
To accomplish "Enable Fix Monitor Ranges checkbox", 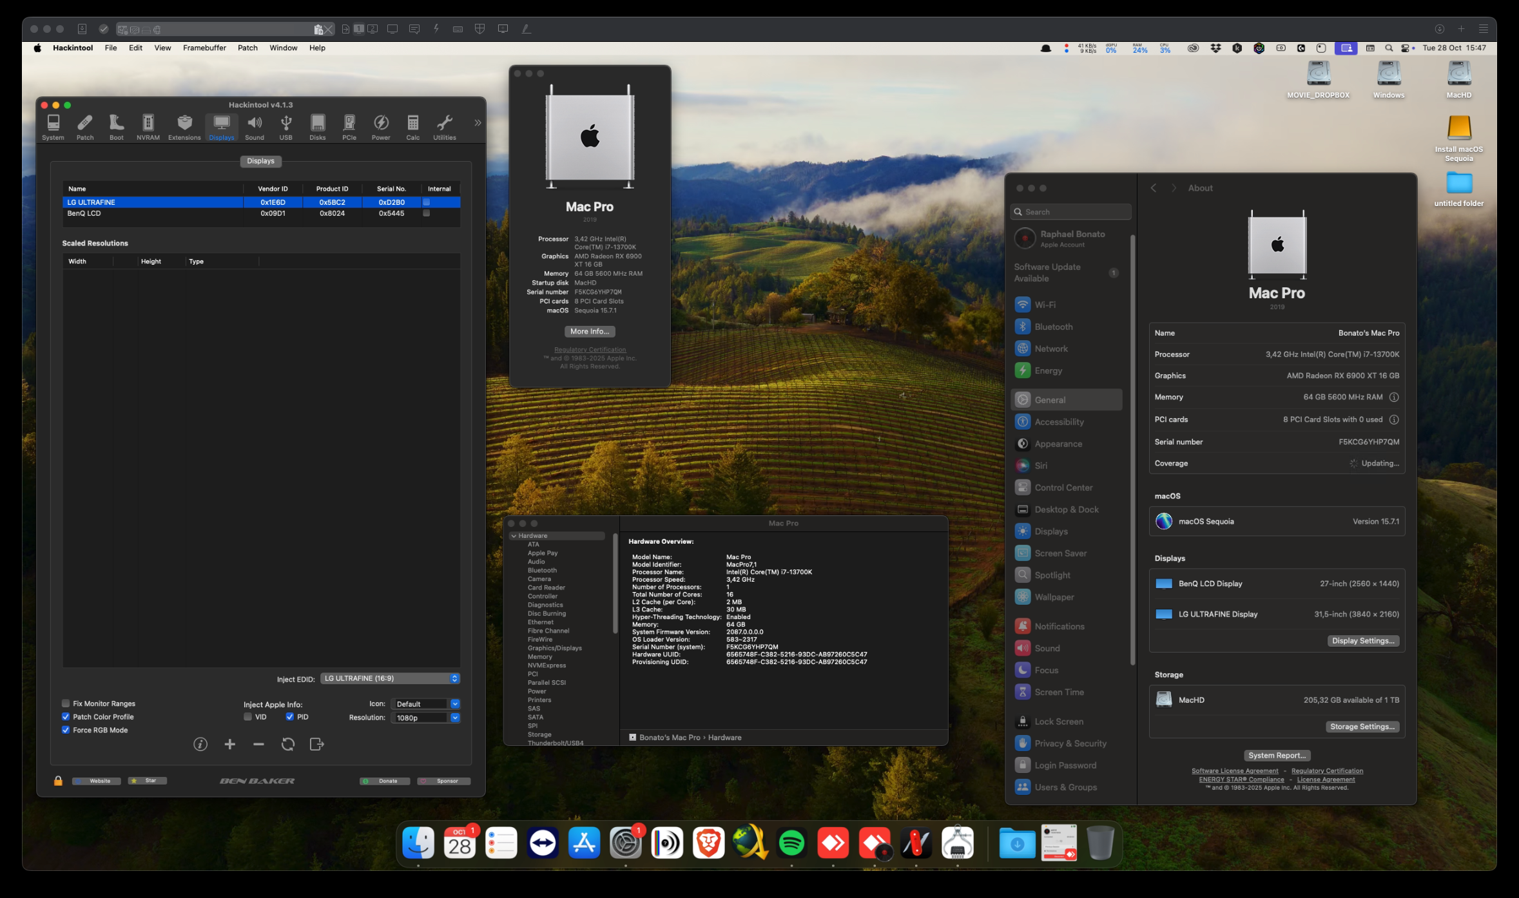I will (66, 703).
